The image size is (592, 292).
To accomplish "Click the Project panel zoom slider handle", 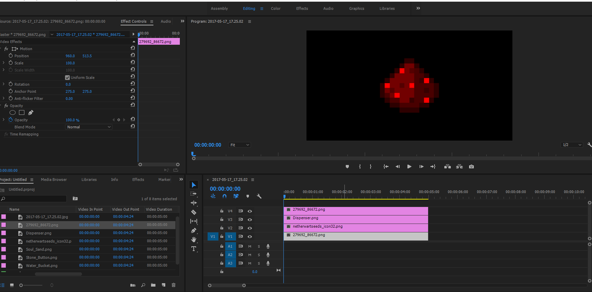I will tap(21, 285).
